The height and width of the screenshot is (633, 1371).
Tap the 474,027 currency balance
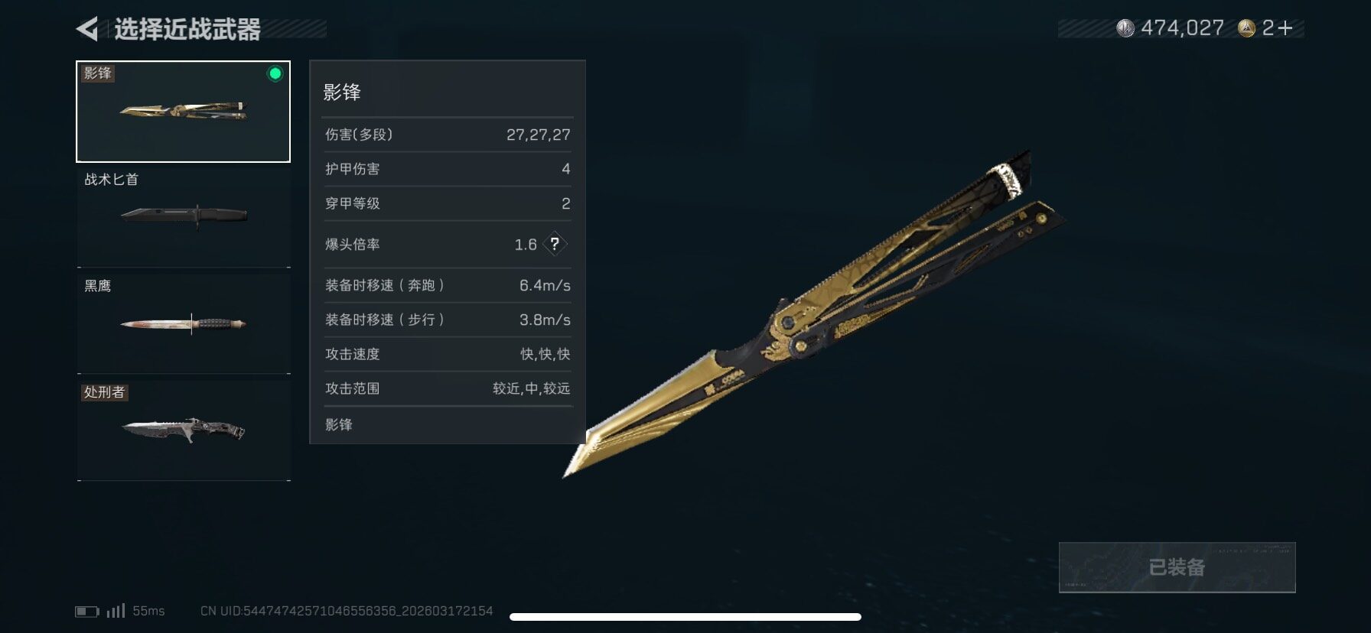[1182, 28]
